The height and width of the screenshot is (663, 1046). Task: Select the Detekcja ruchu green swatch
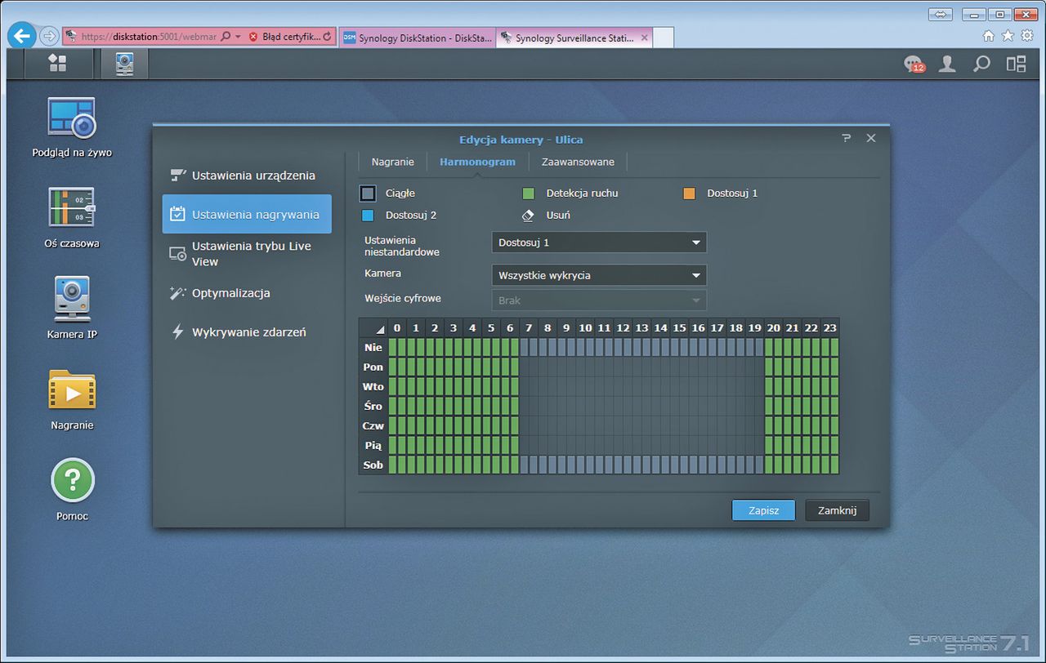[x=529, y=194]
